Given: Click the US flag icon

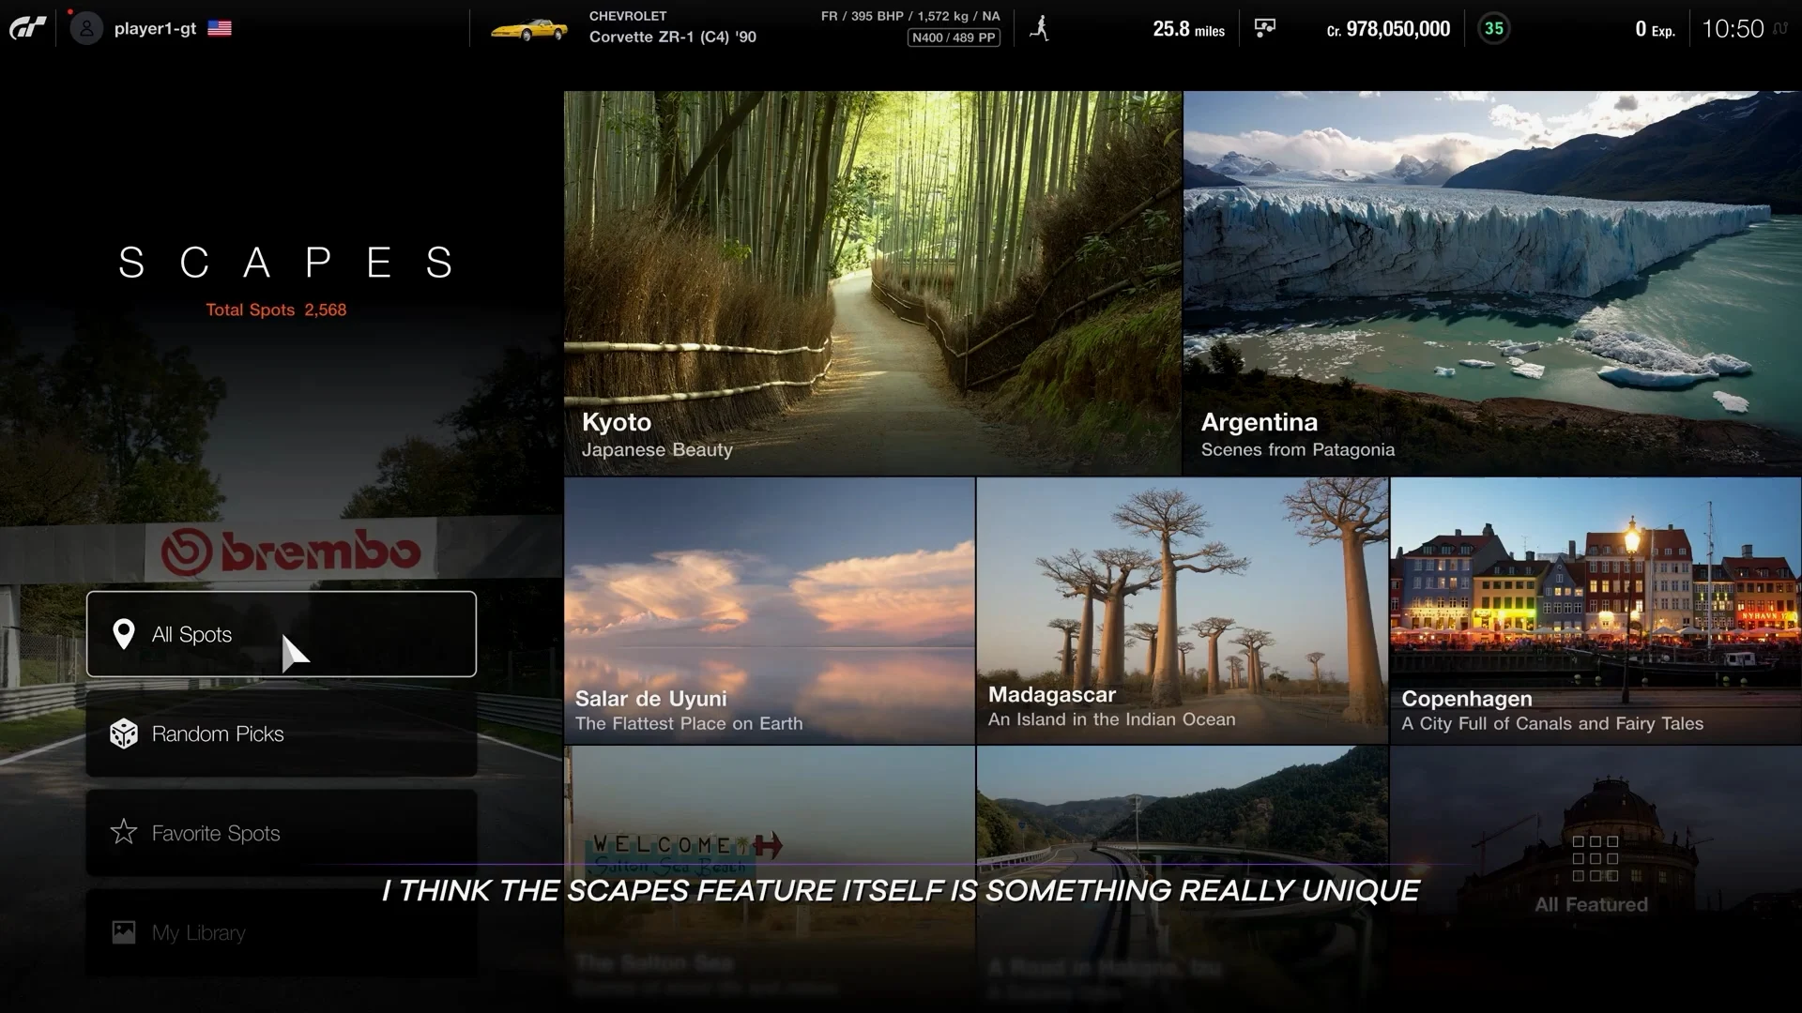Looking at the screenshot, I should [220, 28].
